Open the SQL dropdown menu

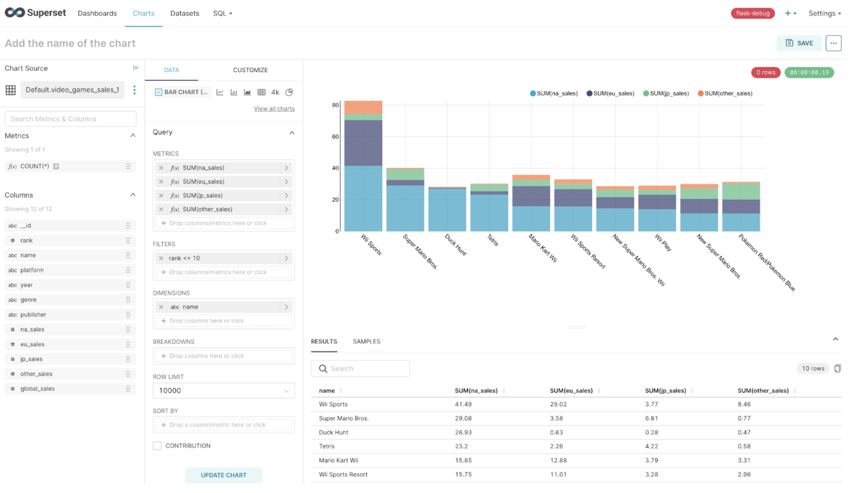pyautogui.click(x=223, y=13)
